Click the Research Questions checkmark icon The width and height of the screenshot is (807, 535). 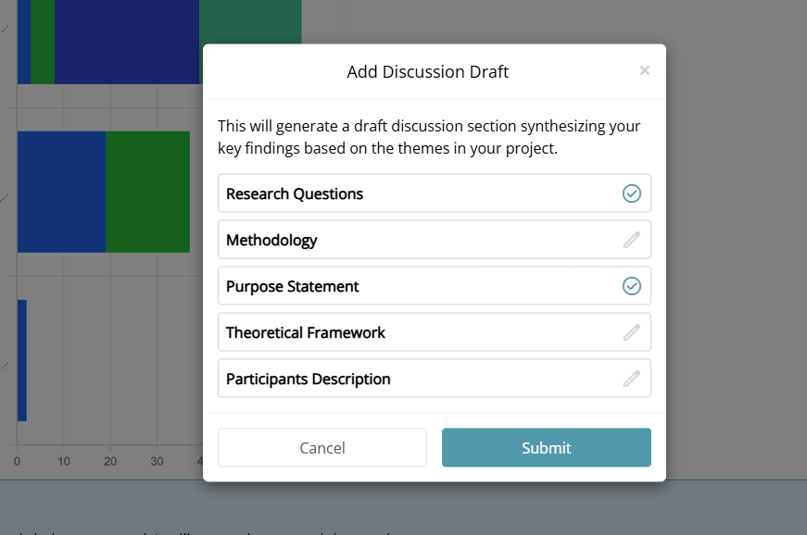[x=631, y=193]
